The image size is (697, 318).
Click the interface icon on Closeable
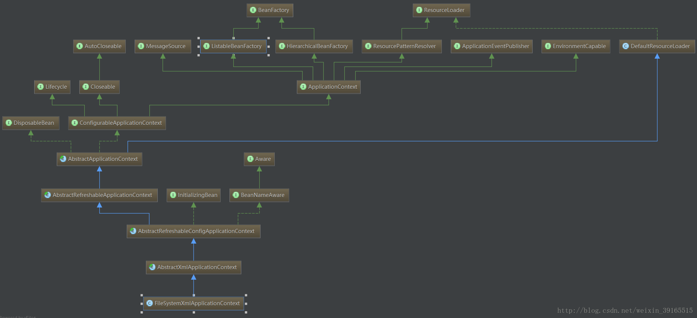coord(86,87)
